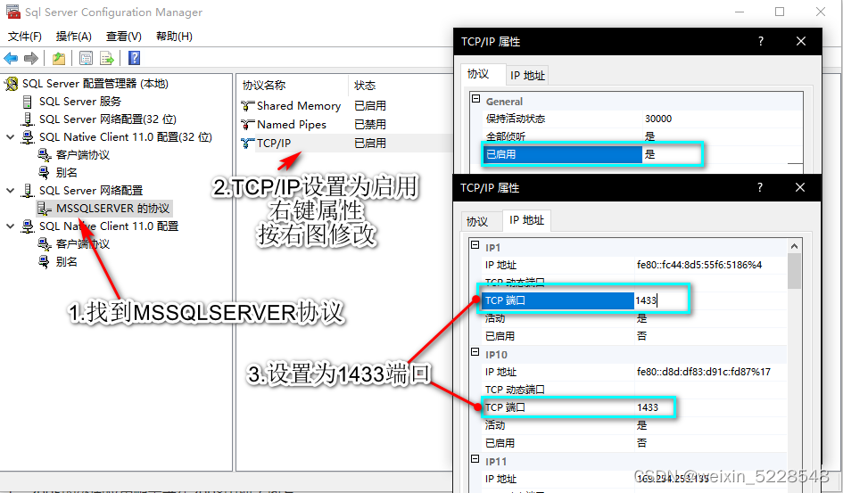Screen dimensions: 843x493
Task: Click the IP10 TCP 端口 value 1433
Action: pyautogui.click(x=648, y=407)
